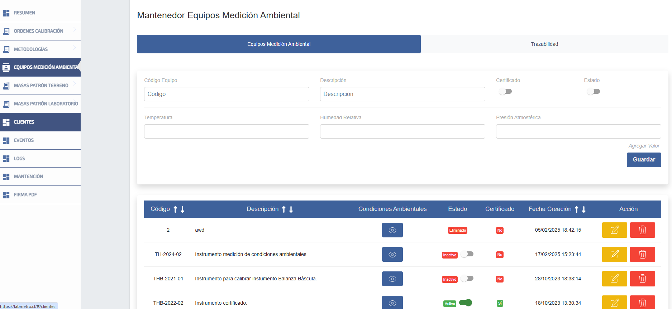Viewport: 672px width, 309px height.
Task: Activate THB-2021-01 via its Estado switch
Action: point(467,279)
